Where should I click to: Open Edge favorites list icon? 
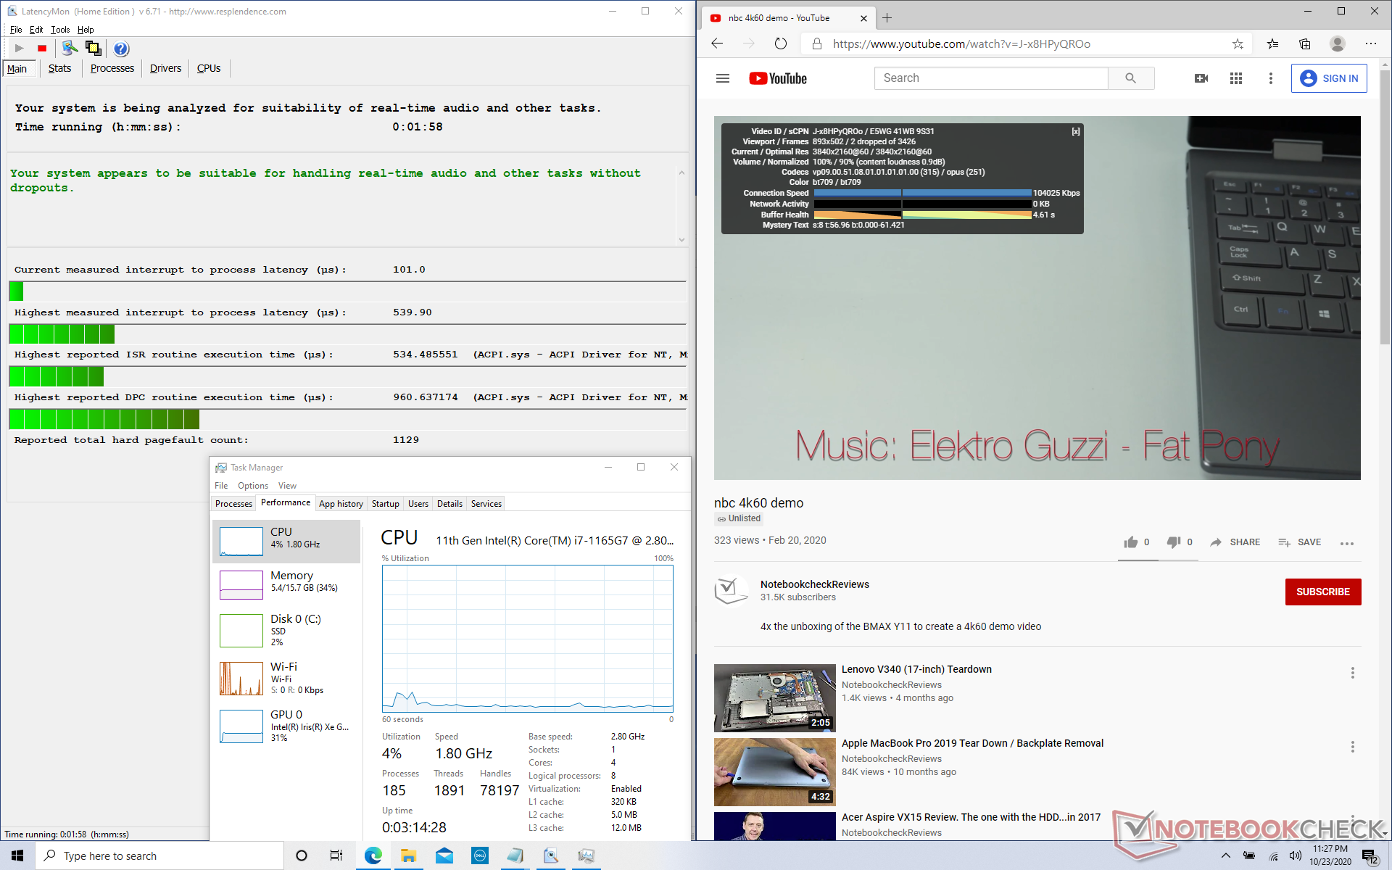point(1272,43)
